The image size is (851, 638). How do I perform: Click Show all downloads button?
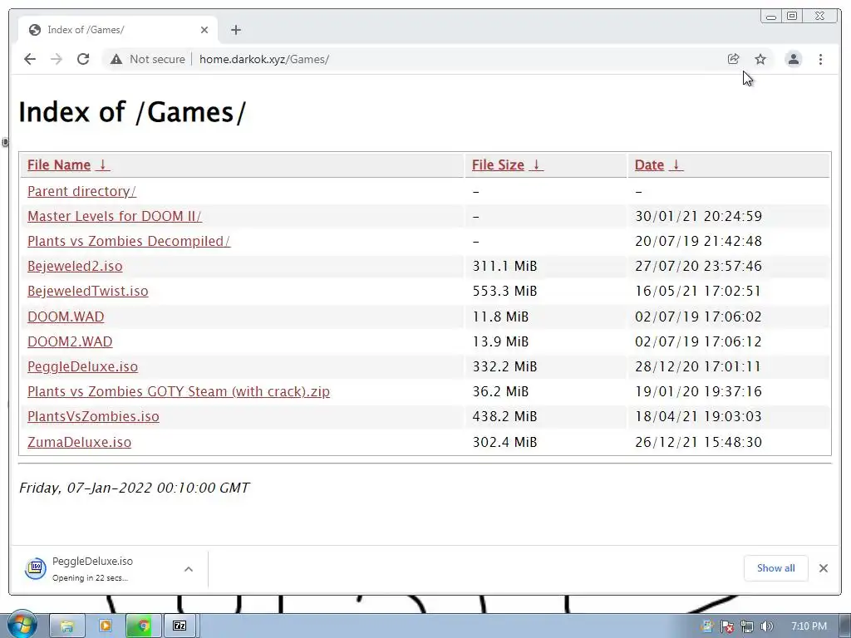point(775,568)
